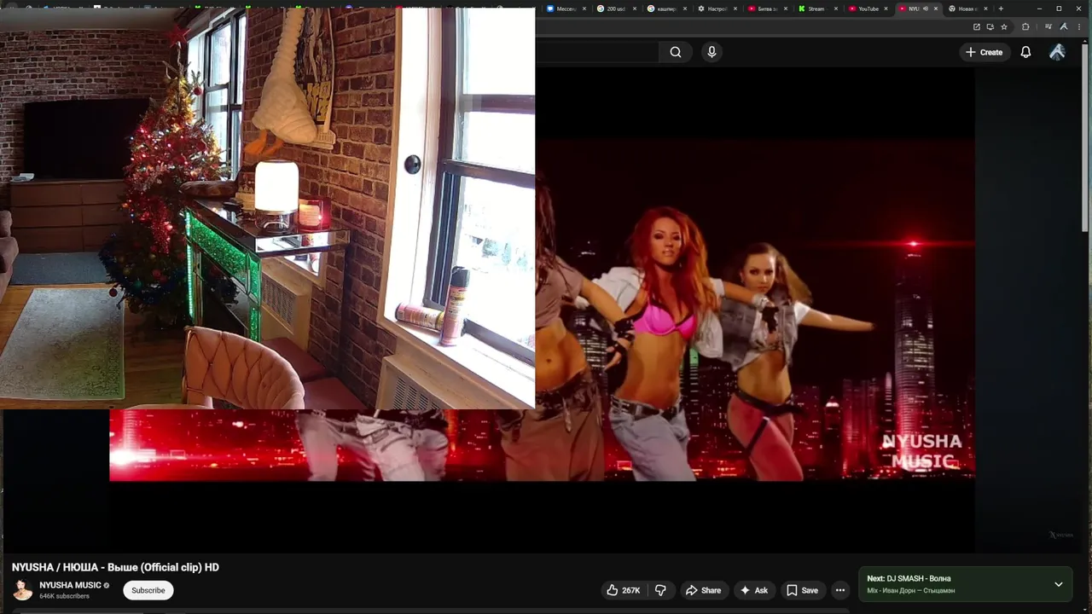The width and height of the screenshot is (1092, 614).
Task: Share the NYUSHA video
Action: click(704, 590)
